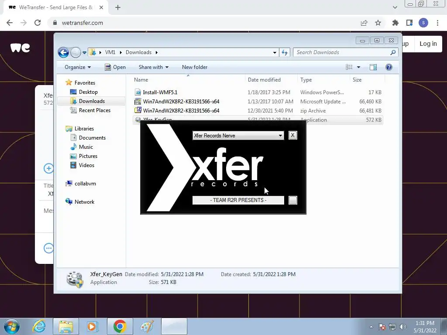Image resolution: width=447 pixels, height=335 pixels.
Task: Reload the WeTransfer page
Action: [x=38, y=23]
